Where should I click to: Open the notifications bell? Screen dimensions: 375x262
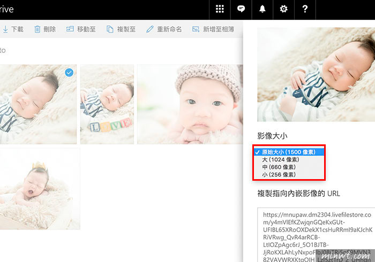pos(262,9)
